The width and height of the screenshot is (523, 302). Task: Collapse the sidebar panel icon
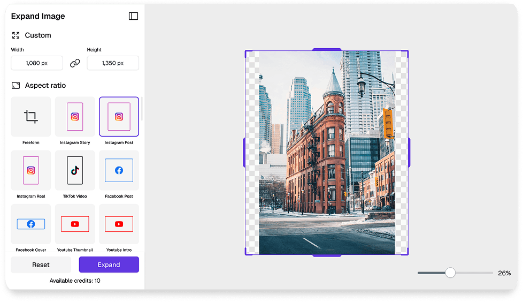coord(133,16)
